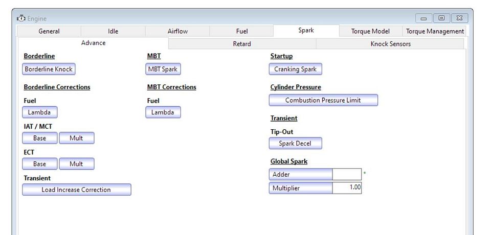The height and width of the screenshot is (235, 491).
Task: Switch to the Torque Model tab
Action: pyautogui.click(x=370, y=31)
